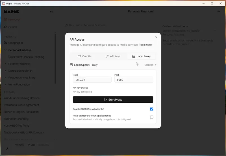Open project options three-dot menu
Image resolution: width=226 pixels, height=156 pixels.
click(219, 11)
